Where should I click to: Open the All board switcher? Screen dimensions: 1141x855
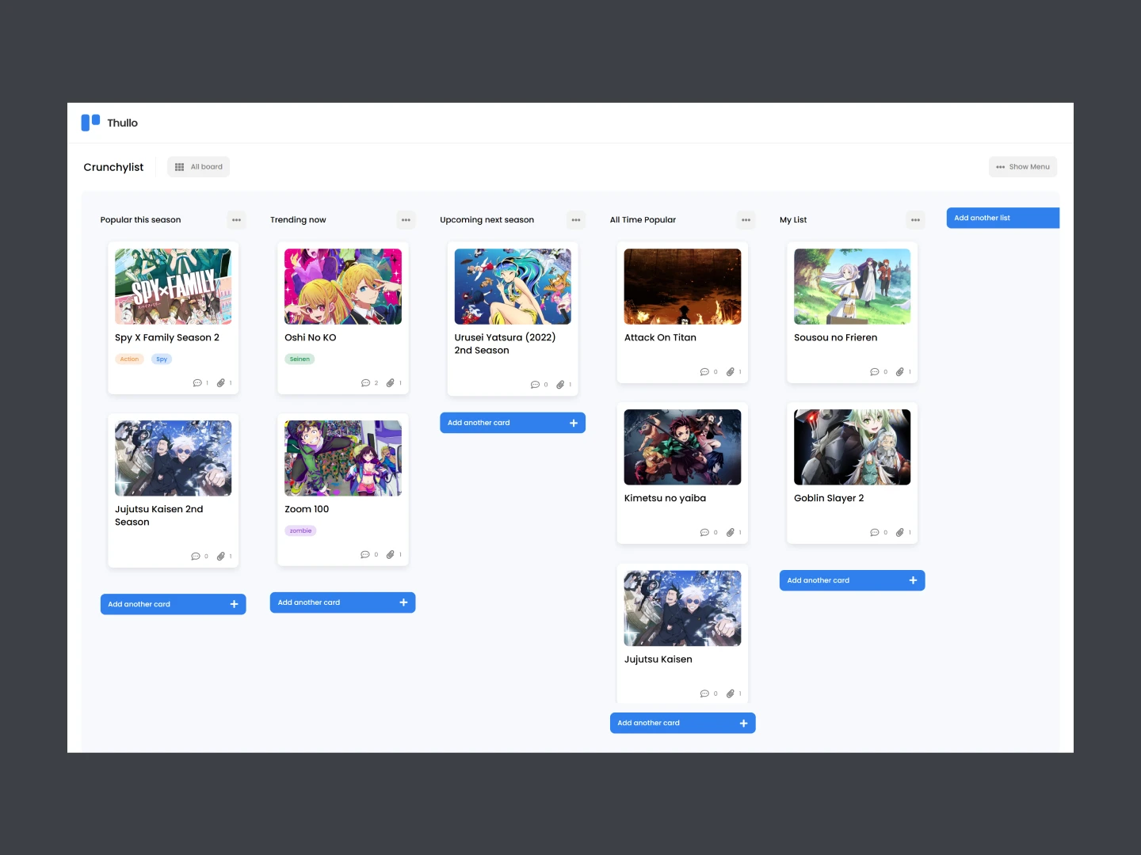click(x=198, y=167)
